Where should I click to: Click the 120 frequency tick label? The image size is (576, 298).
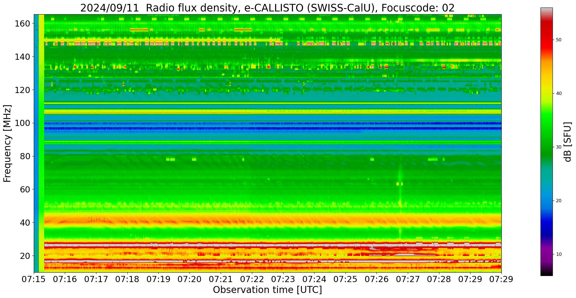pos(22,90)
